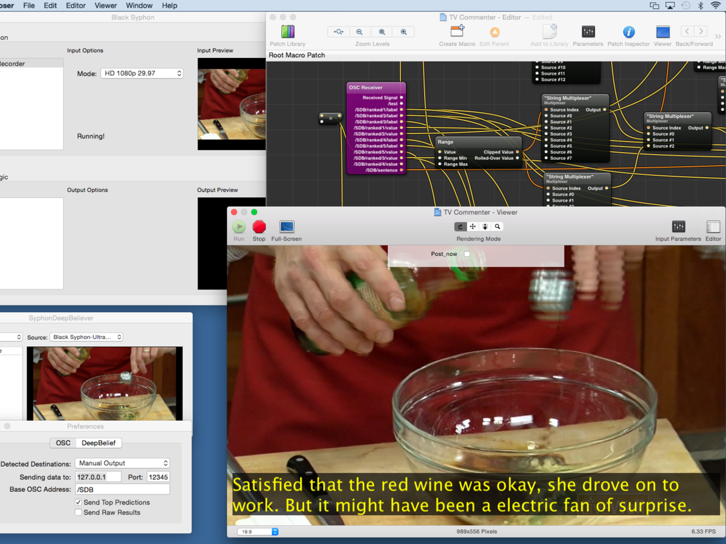Go back using the Back arrow
Image resolution: width=726 pixels, height=544 pixels.
pyautogui.click(x=687, y=32)
